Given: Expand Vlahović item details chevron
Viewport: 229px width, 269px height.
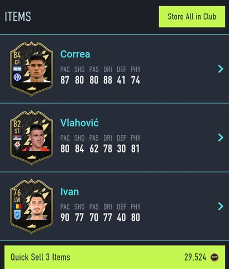Looking at the screenshot, I should coord(221,137).
